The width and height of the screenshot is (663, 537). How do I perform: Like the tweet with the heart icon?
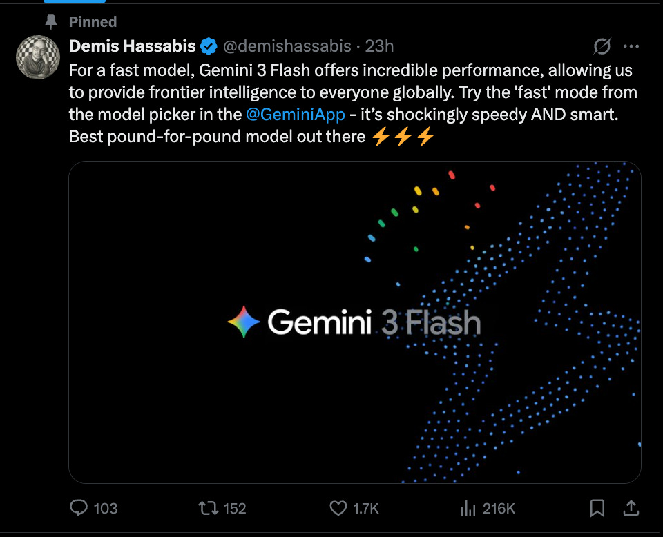[x=337, y=508]
